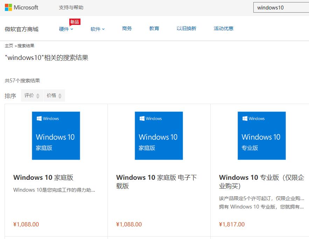Image resolution: width=309 pixels, height=239 pixels.
Task: Open the 软件 dropdown menu
Action: pos(97,28)
